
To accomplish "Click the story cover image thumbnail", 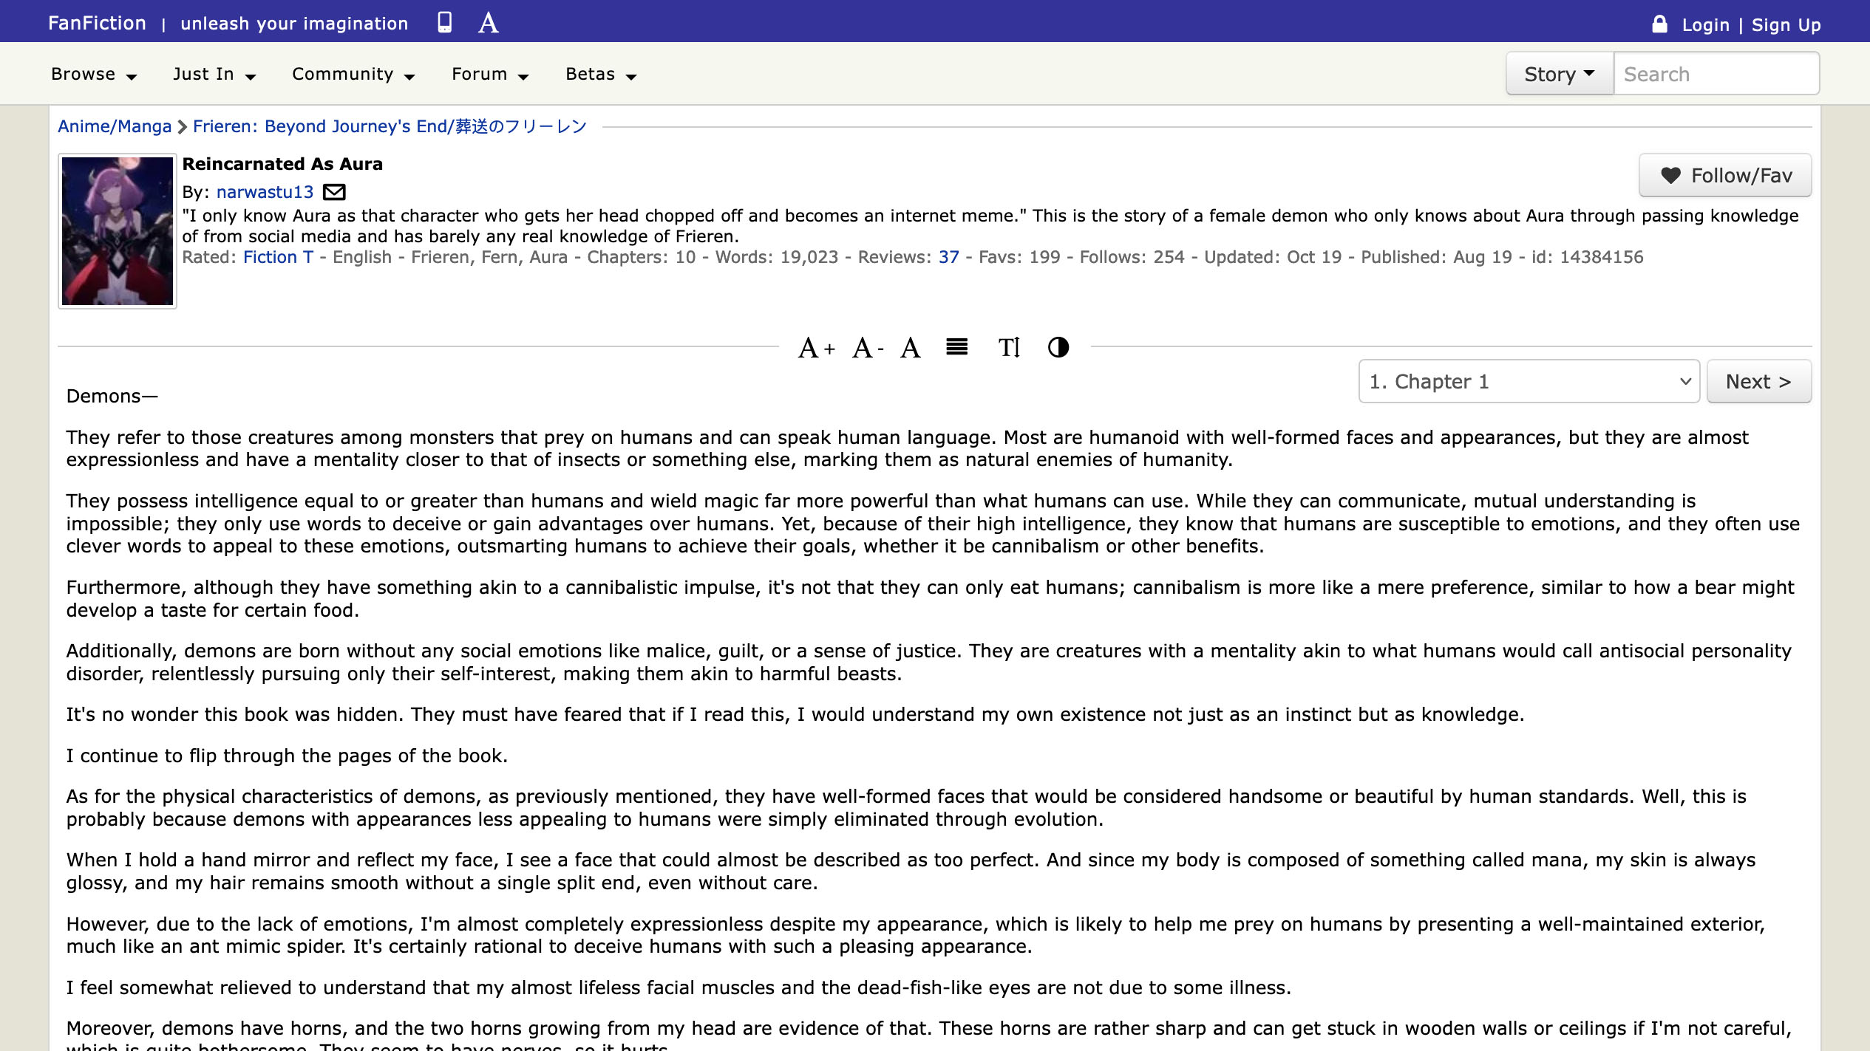I will click(118, 230).
